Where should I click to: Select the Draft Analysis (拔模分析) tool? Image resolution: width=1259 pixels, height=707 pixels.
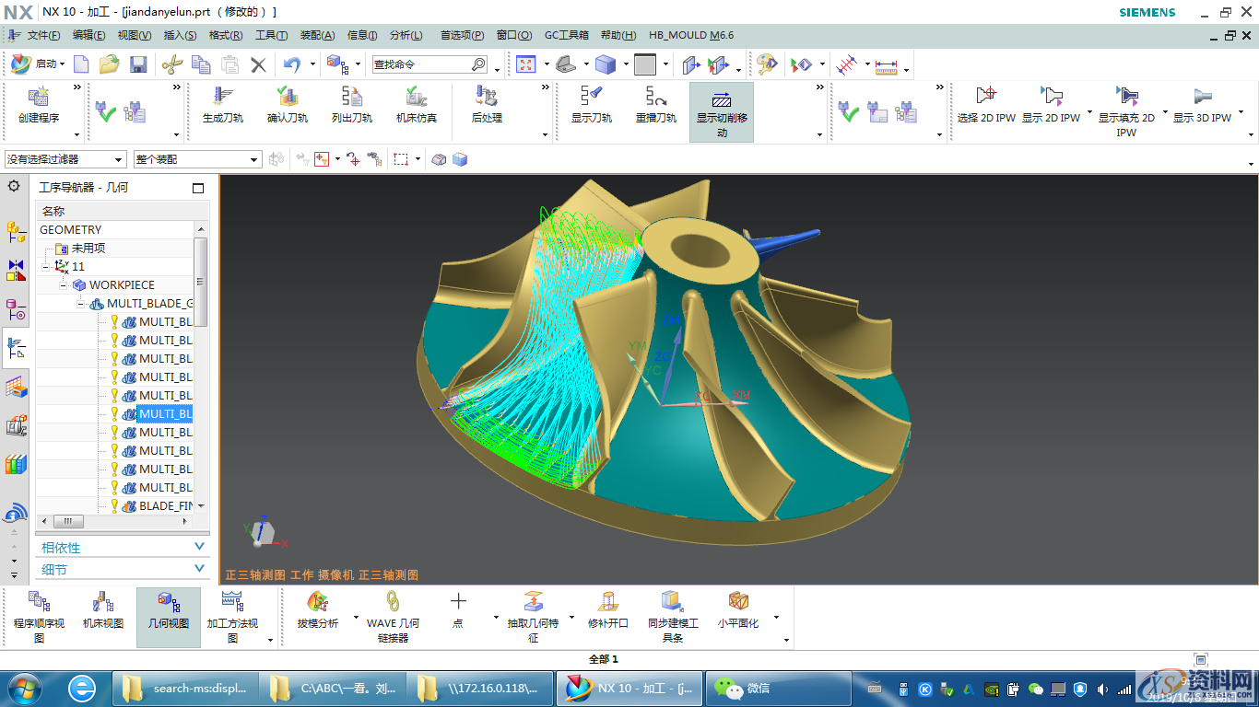[317, 604]
